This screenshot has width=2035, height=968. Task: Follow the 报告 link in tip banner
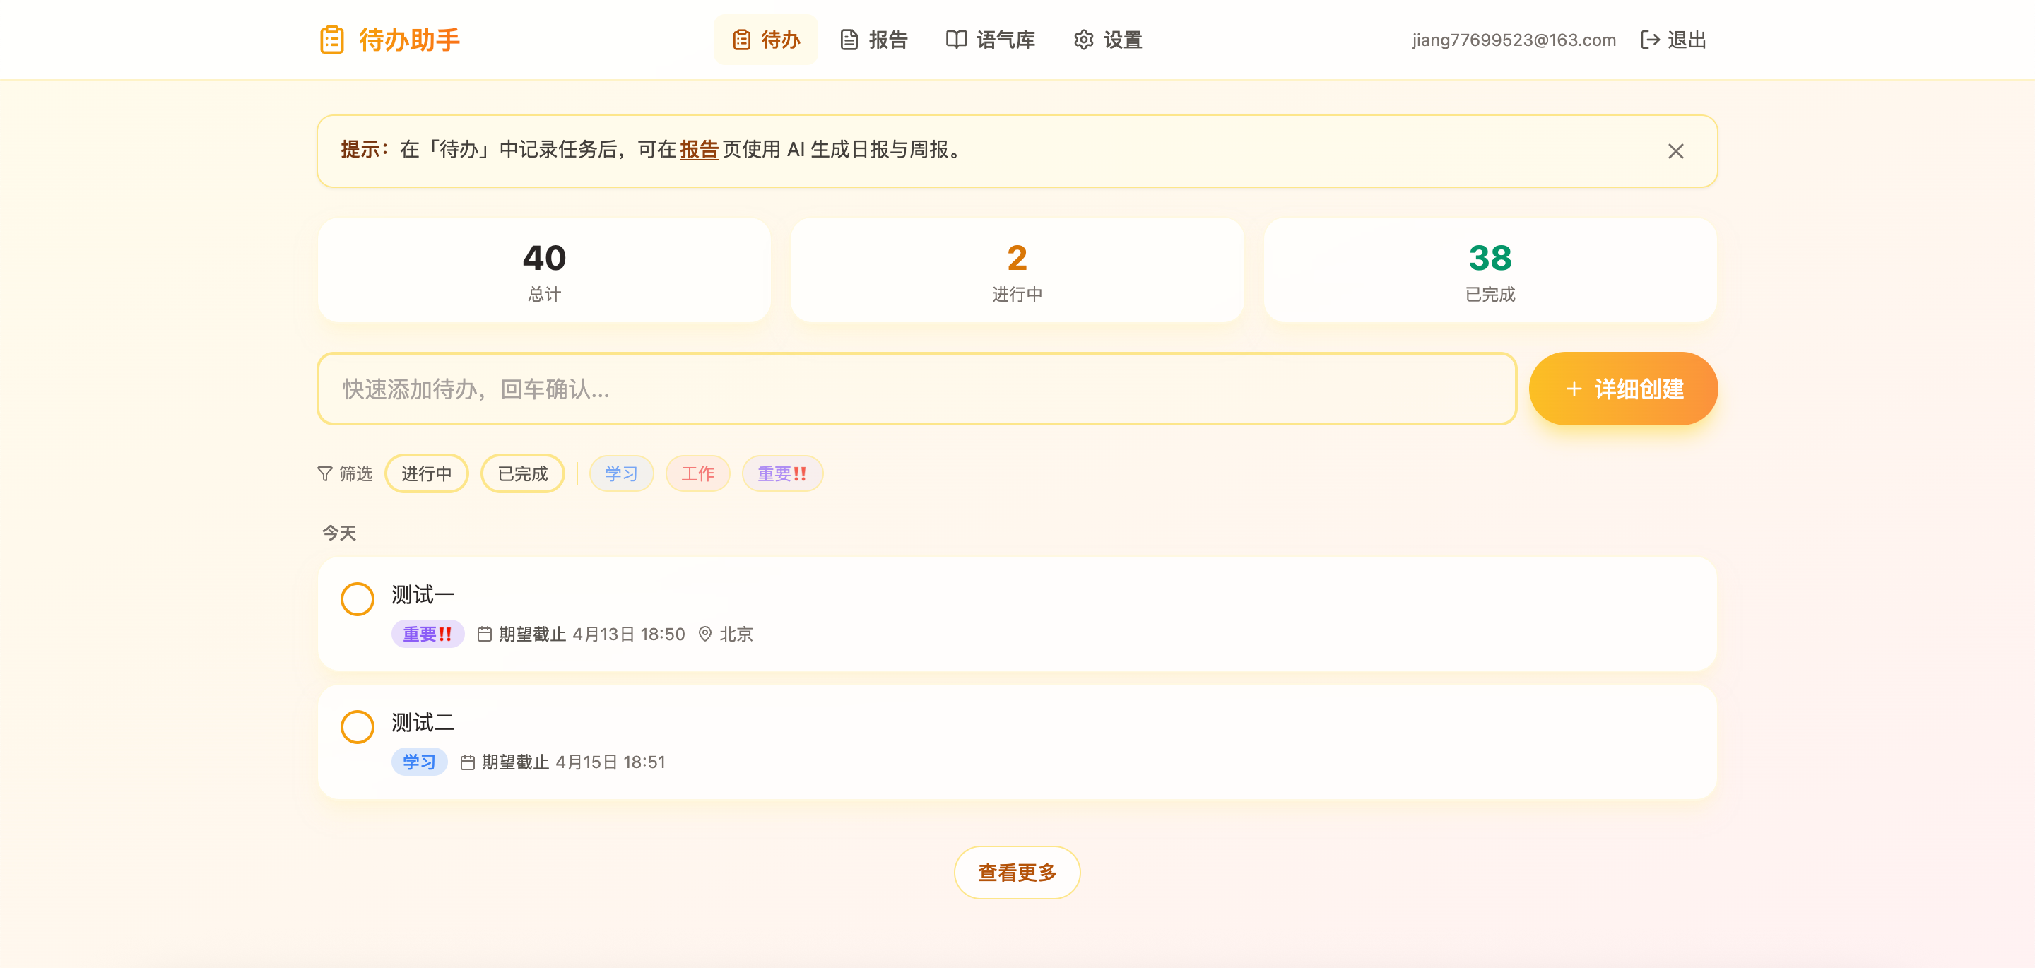pyautogui.click(x=698, y=149)
